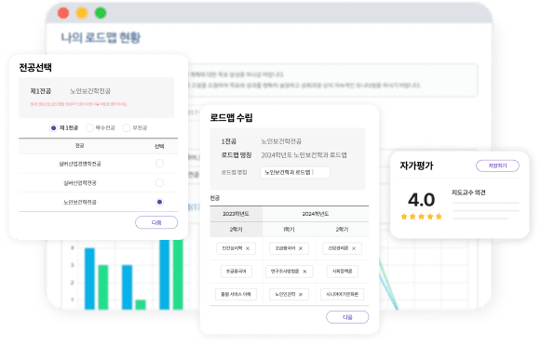541x345 pixels.
Task: Select the 시니어여가문화론 course chip
Action: click(x=342, y=295)
